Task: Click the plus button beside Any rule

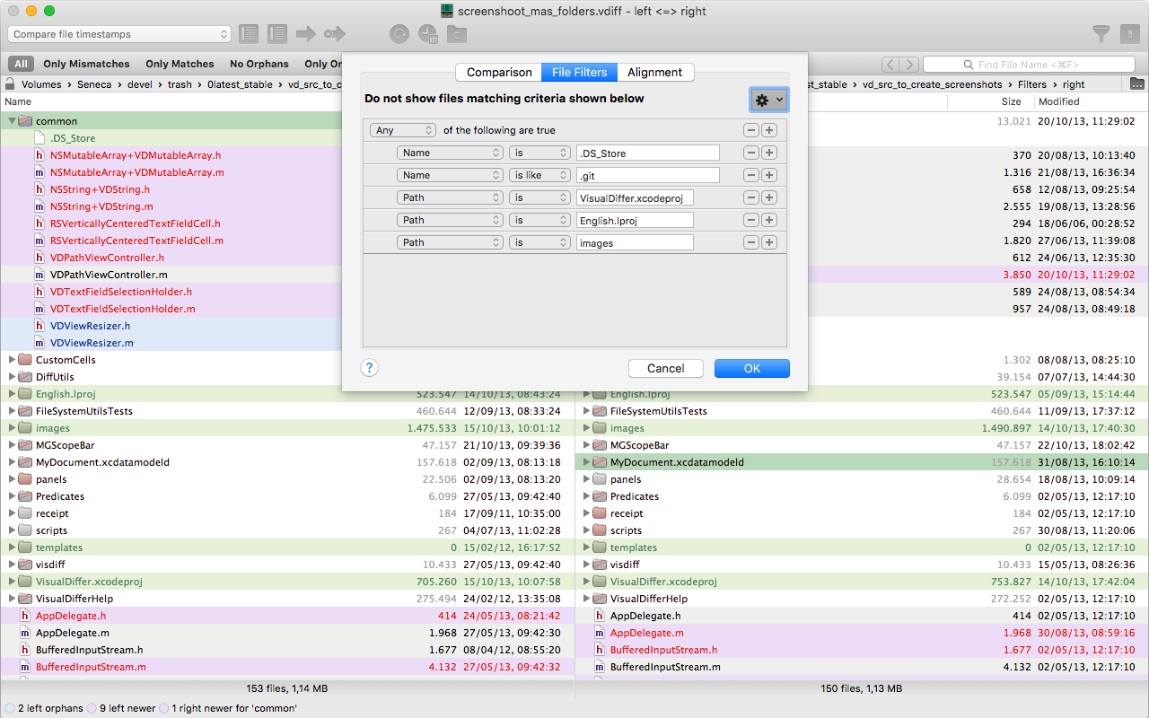Action: coord(768,130)
